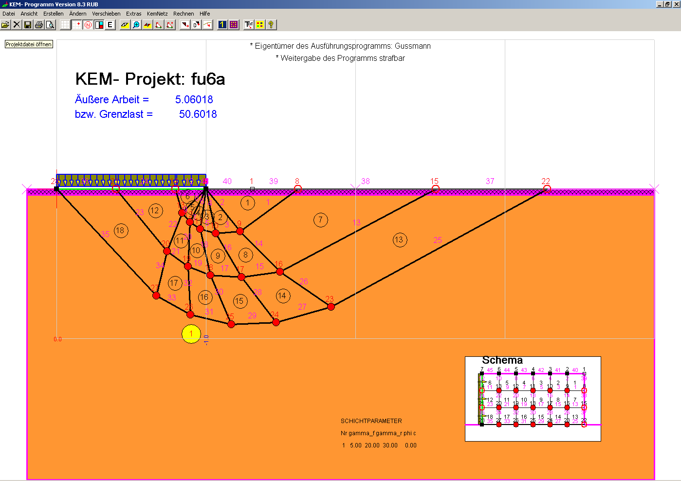
Task: Open the Datei menu
Action: click(x=9, y=14)
